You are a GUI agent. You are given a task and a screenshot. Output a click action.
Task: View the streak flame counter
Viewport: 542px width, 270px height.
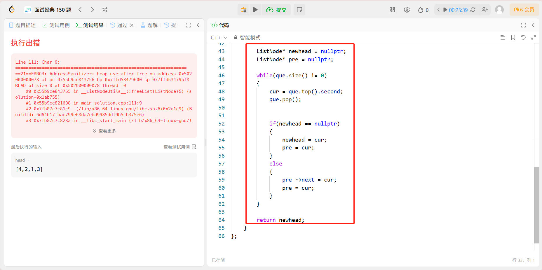423,10
